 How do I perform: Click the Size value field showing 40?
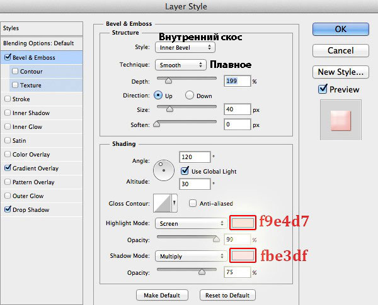(x=238, y=109)
